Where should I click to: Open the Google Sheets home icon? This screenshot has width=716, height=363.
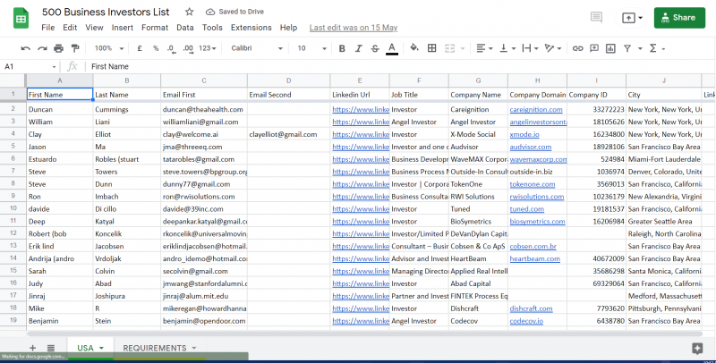point(21,19)
